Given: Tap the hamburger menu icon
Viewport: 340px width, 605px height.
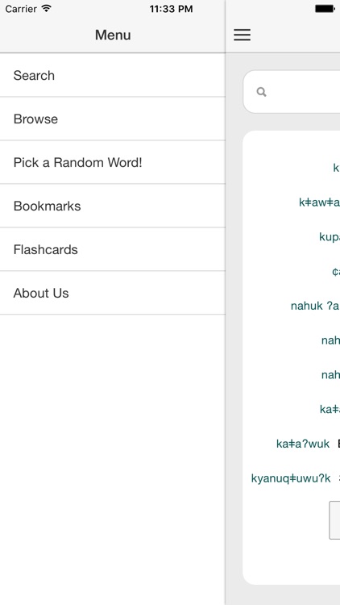Looking at the screenshot, I should tap(242, 35).
